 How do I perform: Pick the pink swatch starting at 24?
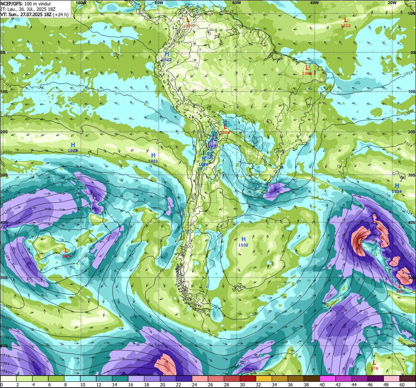(x=200, y=379)
